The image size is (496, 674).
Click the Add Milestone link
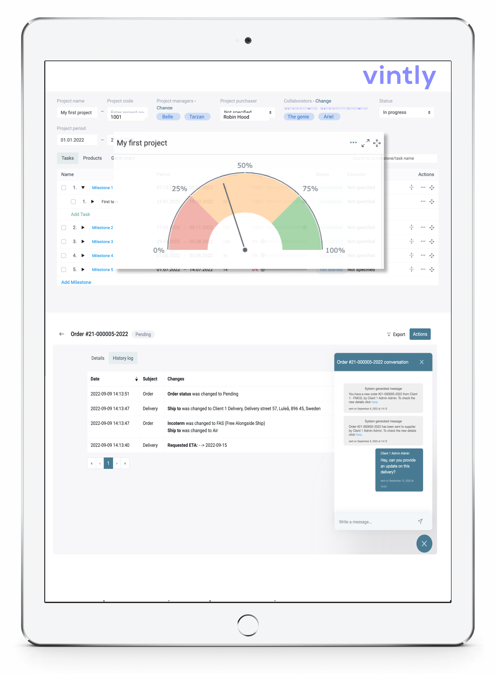[76, 282]
